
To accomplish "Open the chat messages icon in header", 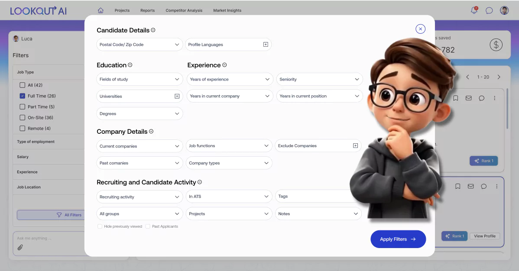I will pyautogui.click(x=489, y=10).
